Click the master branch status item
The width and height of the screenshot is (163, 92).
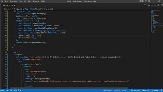pyautogui.click(x=2, y=90)
